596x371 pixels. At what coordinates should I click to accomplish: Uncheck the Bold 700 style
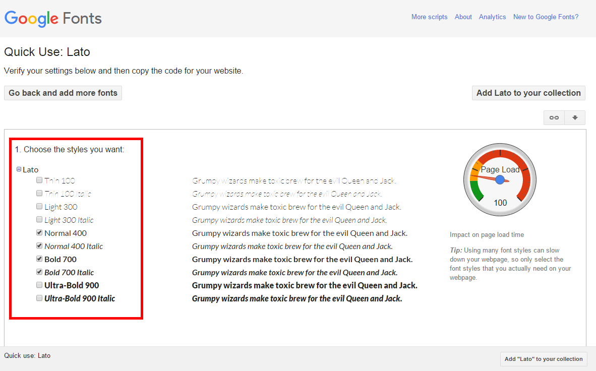[x=39, y=259]
